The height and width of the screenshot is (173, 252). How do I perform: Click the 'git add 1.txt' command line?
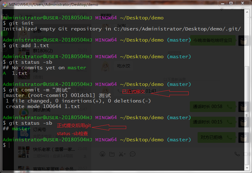point(26,46)
